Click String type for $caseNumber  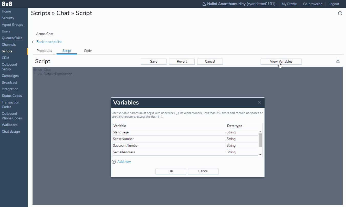(x=231, y=139)
